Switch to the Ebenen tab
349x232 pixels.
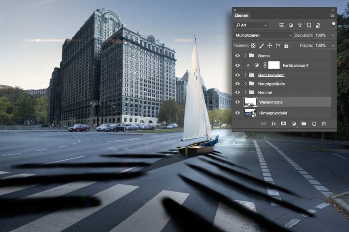coord(241,15)
